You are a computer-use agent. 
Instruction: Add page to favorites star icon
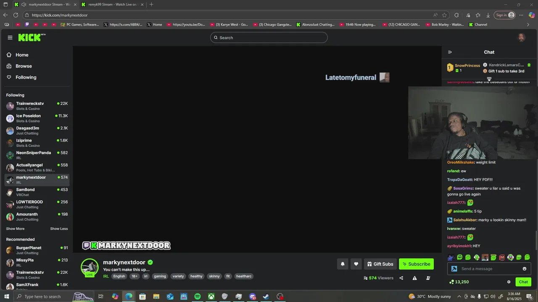click(x=445, y=15)
